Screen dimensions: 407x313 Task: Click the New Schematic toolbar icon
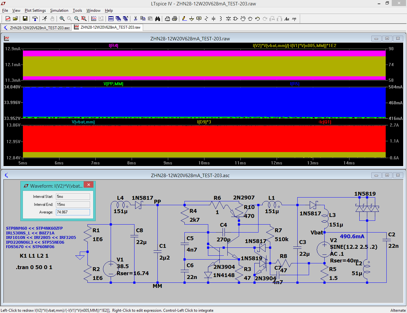pyautogui.click(x=8, y=19)
